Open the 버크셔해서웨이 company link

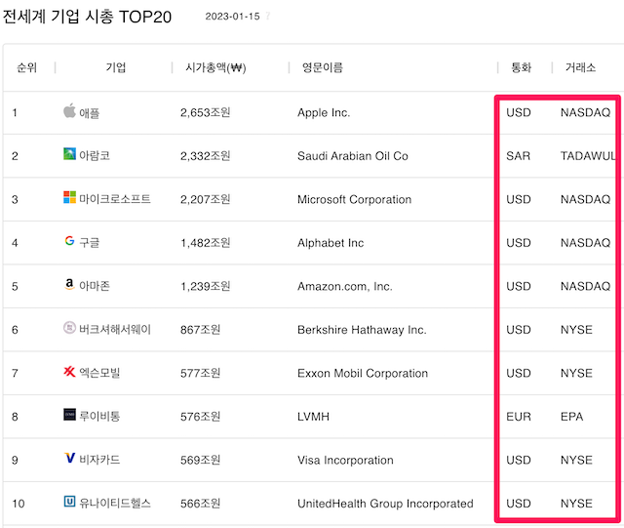(115, 329)
